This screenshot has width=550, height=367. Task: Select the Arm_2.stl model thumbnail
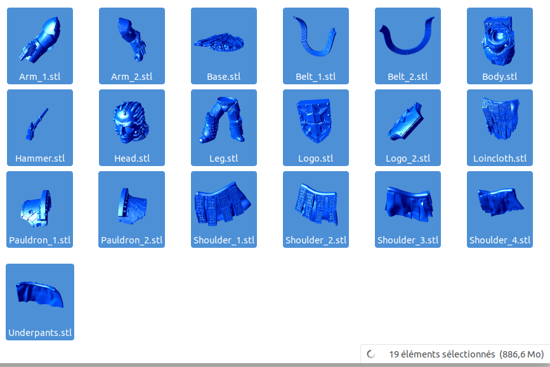tap(132, 39)
